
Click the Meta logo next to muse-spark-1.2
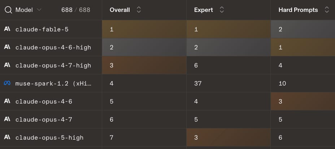pos(7,83)
